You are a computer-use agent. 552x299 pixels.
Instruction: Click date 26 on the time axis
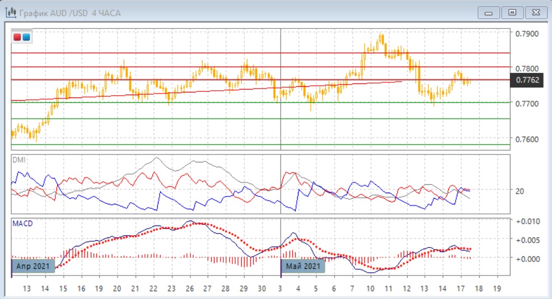point(189,289)
